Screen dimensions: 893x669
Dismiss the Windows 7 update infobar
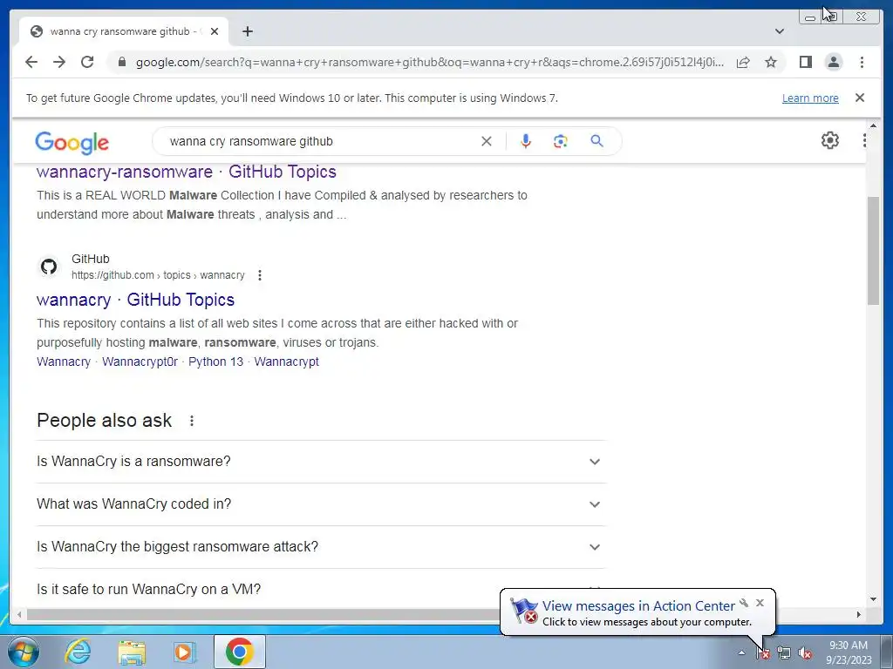pyautogui.click(x=860, y=98)
